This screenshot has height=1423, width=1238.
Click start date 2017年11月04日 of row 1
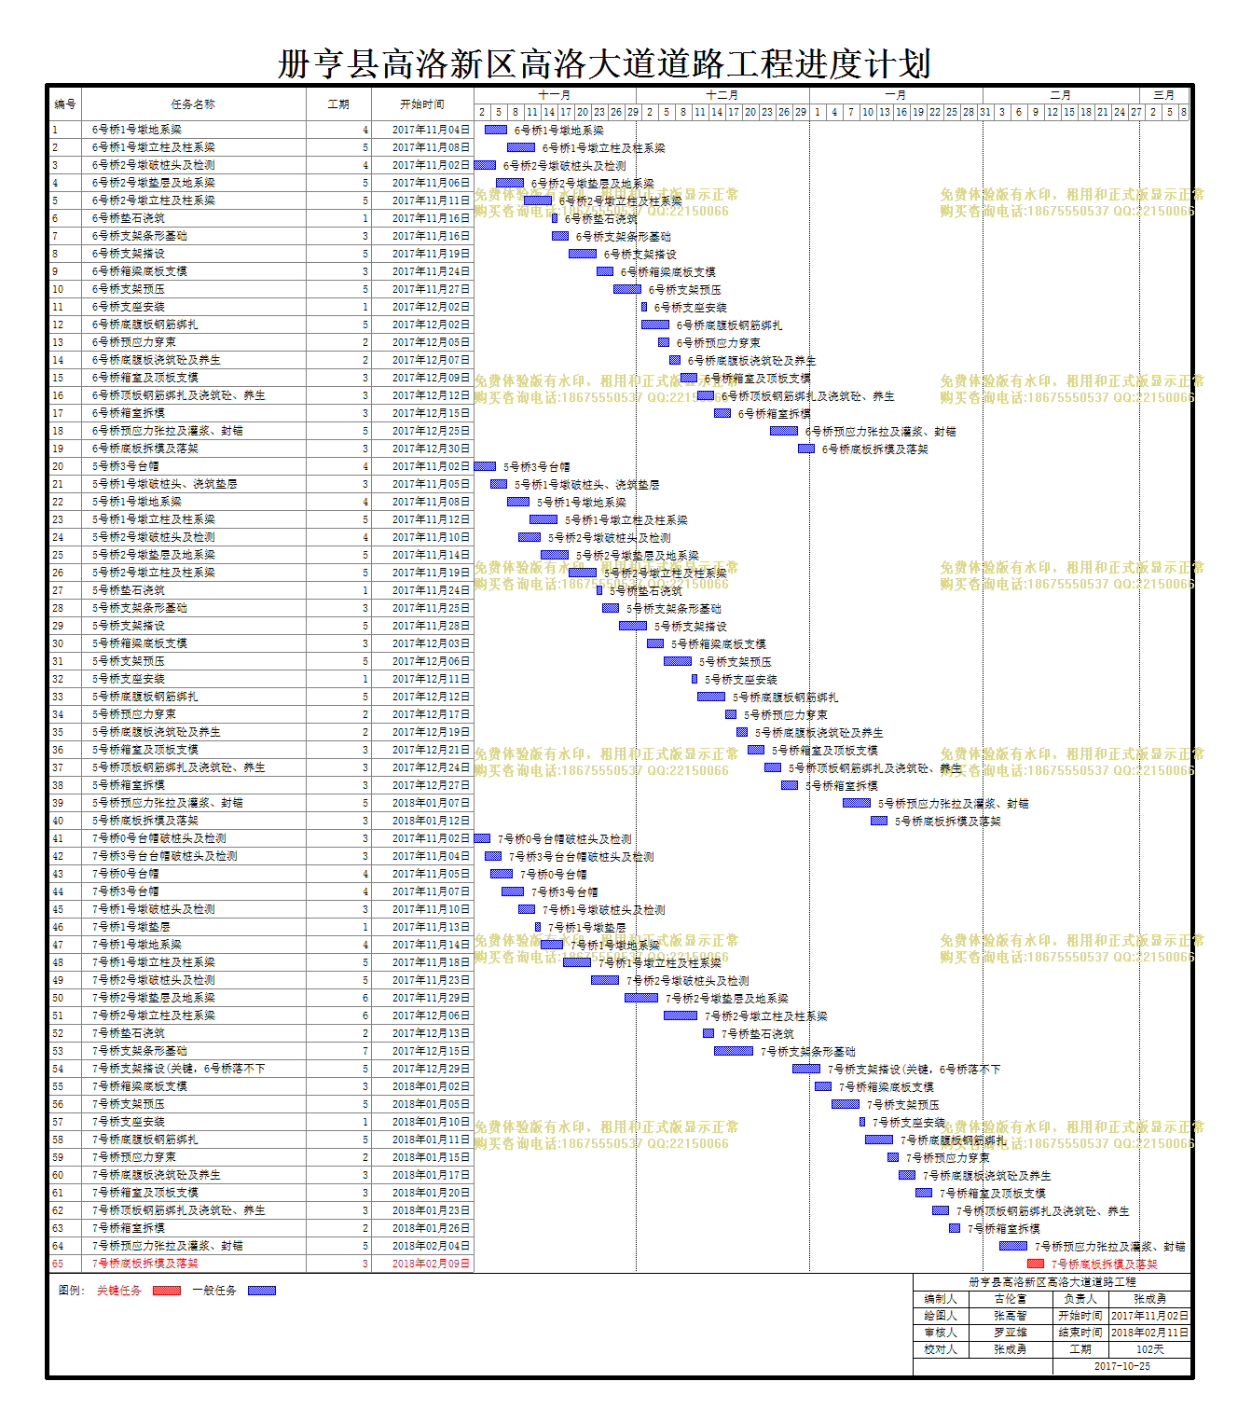point(431,130)
